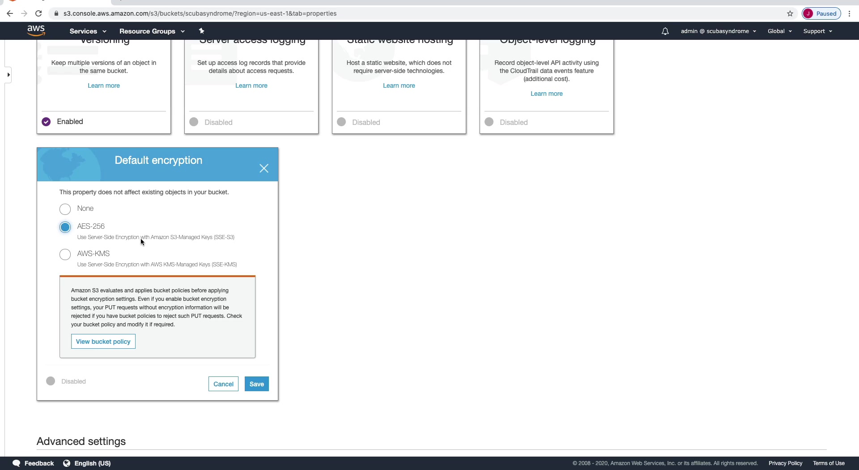The width and height of the screenshot is (859, 470).
Task: Select the AWS-KMS radio button
Action: [65, 255]
